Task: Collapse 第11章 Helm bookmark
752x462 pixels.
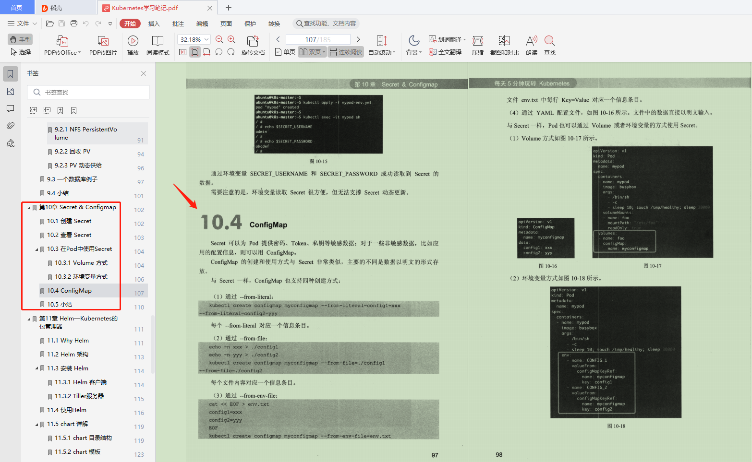Action: point(29,319)
